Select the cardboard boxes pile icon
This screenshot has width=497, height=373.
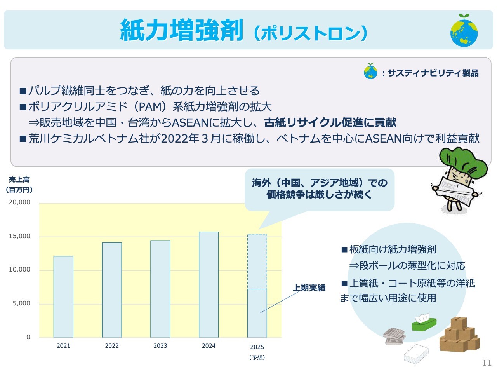460,335
